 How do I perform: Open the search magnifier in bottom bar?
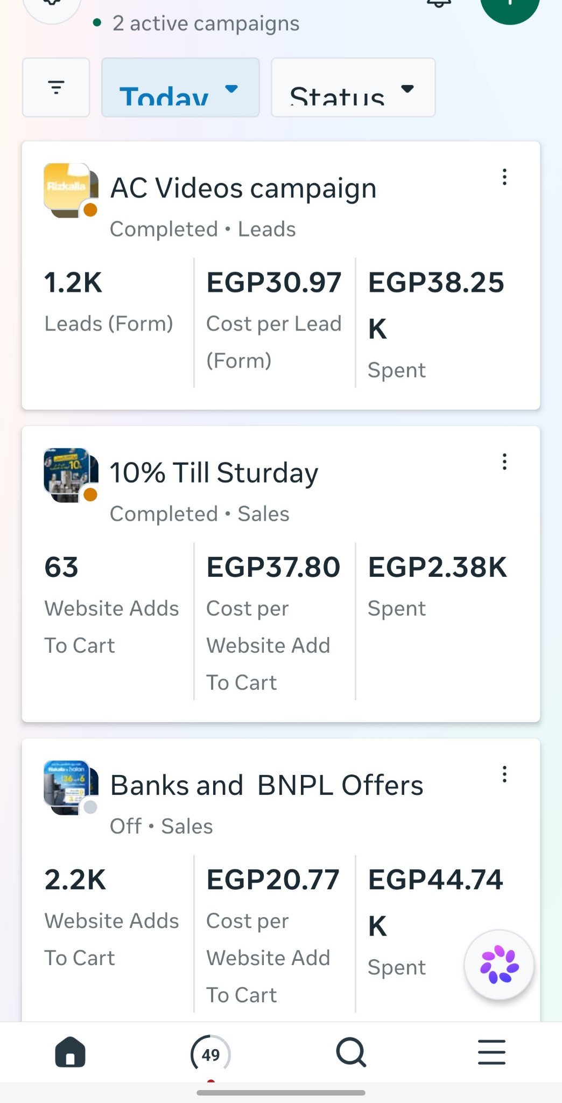click(352, 1052)
